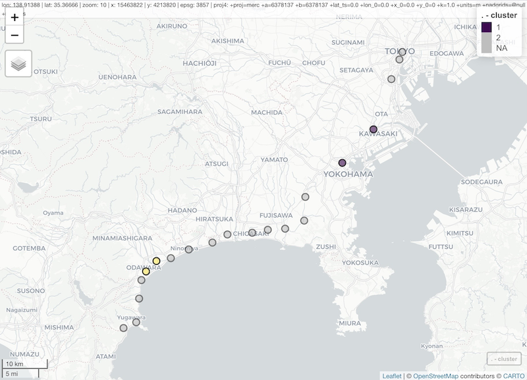Zoom in on the map

(14, 18)
